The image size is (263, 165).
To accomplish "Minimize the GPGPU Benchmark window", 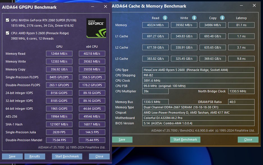I will (x=93, y=6).
